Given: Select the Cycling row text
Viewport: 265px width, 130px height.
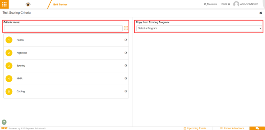Looking at the screenshot, I should pos(21,91).
